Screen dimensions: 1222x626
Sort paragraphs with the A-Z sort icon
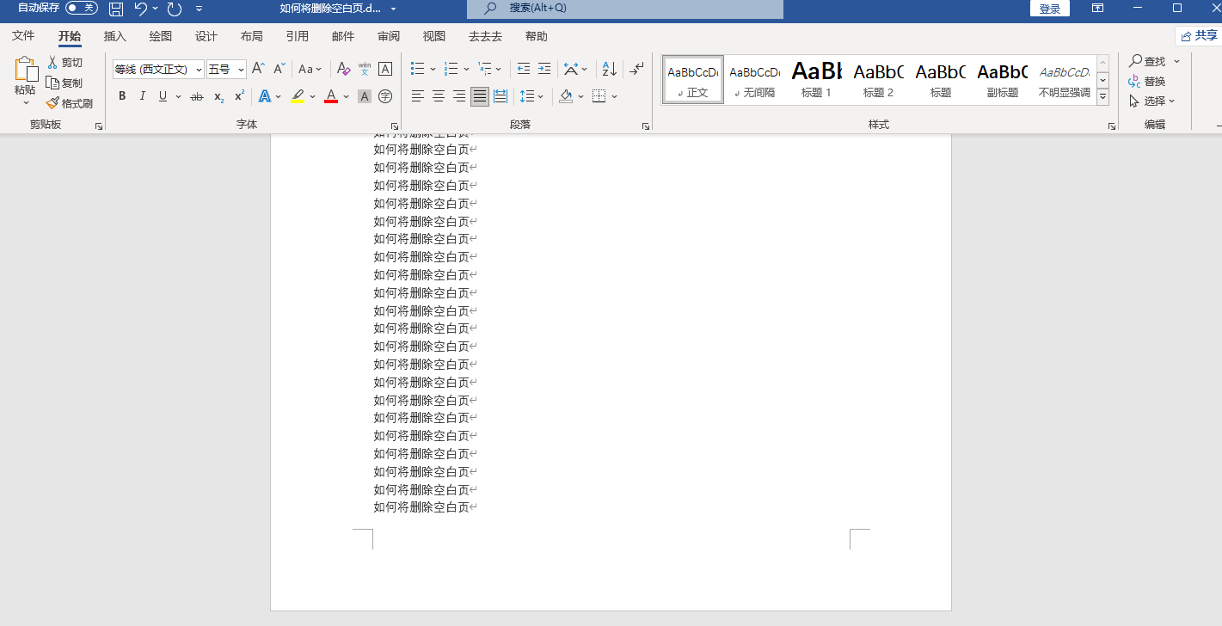point(609,69)
